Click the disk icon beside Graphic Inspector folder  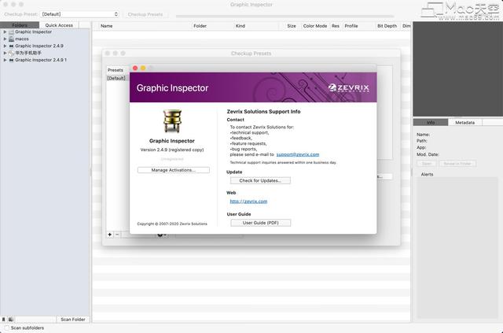point(11,31)
